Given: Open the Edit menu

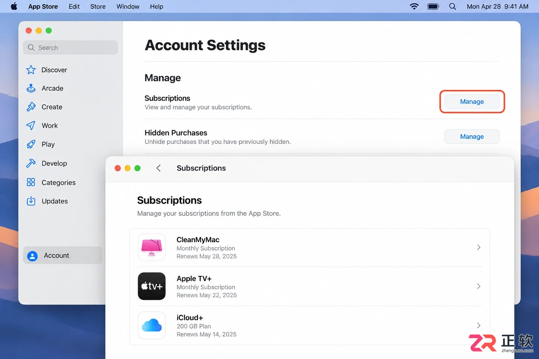Looking at the screenshot, I should (x=74, y=6).
